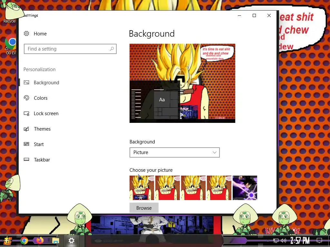Viewport: 330px width, 247px height.
Task: Click the Colors palette icon
Action: [26, 98]
